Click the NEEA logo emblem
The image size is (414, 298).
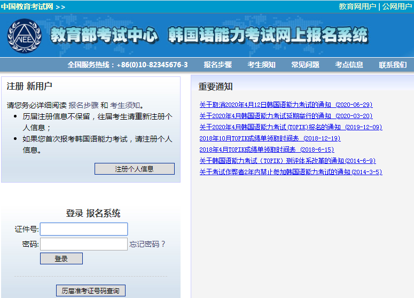click(x=24, y=36)
